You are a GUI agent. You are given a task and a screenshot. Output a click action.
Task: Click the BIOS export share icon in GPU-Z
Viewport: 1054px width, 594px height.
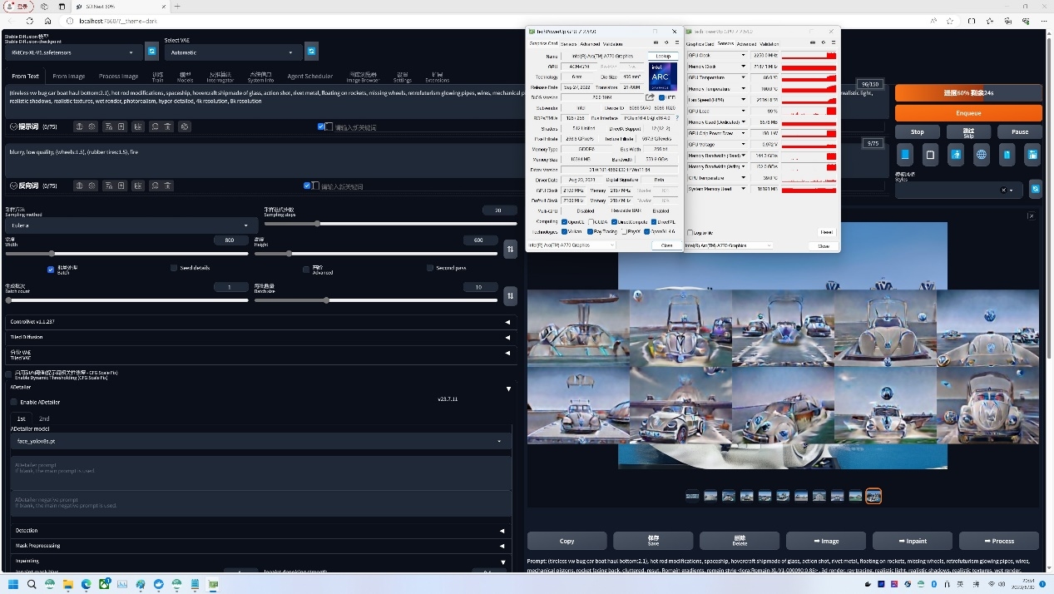pos(650,97)
